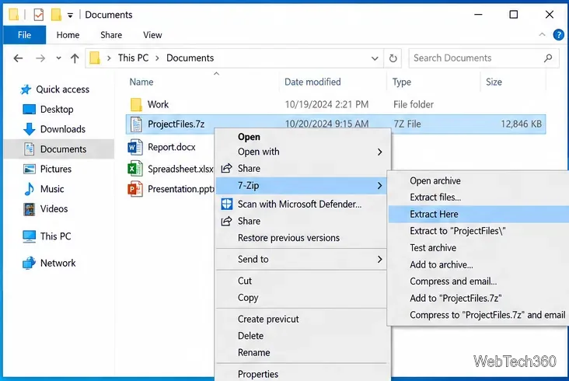The image size is (569, 381).
Task: Choose Test archive
Action: point(433,248)
